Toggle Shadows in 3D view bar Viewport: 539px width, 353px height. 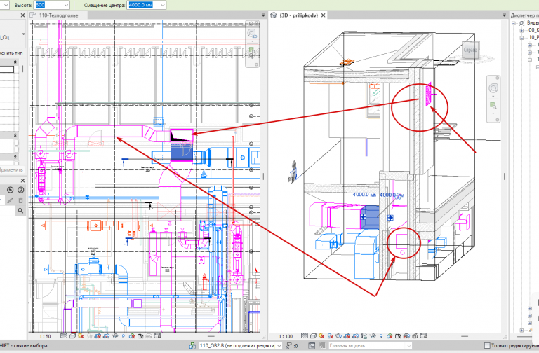pyautogui.click(x=331, y=336)
